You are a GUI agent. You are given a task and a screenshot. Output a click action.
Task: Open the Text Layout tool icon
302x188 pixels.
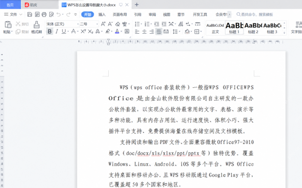coord(299,25)
